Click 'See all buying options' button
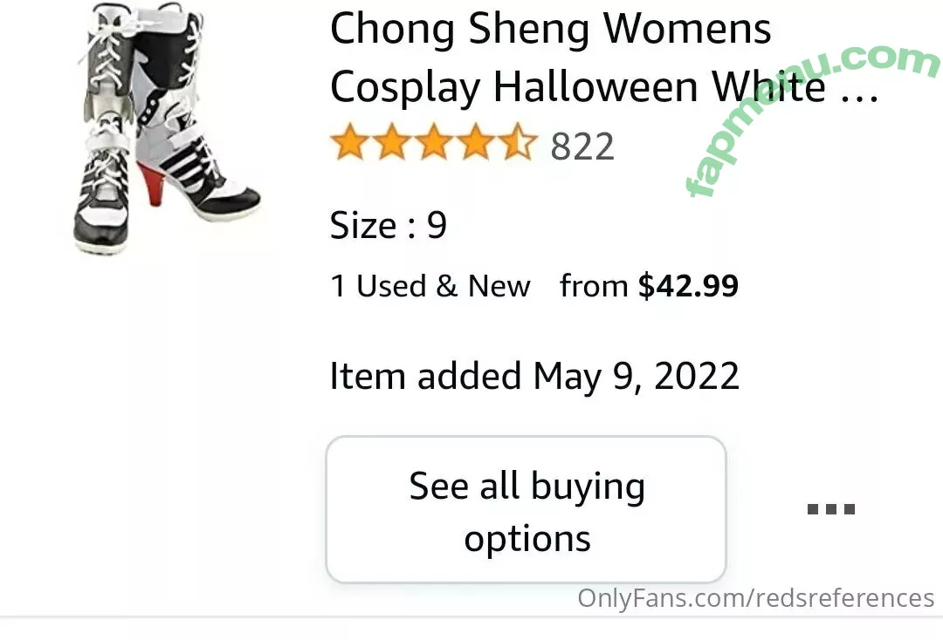The height and width of the screenshot is (640, 943). (x=527, y=509)
